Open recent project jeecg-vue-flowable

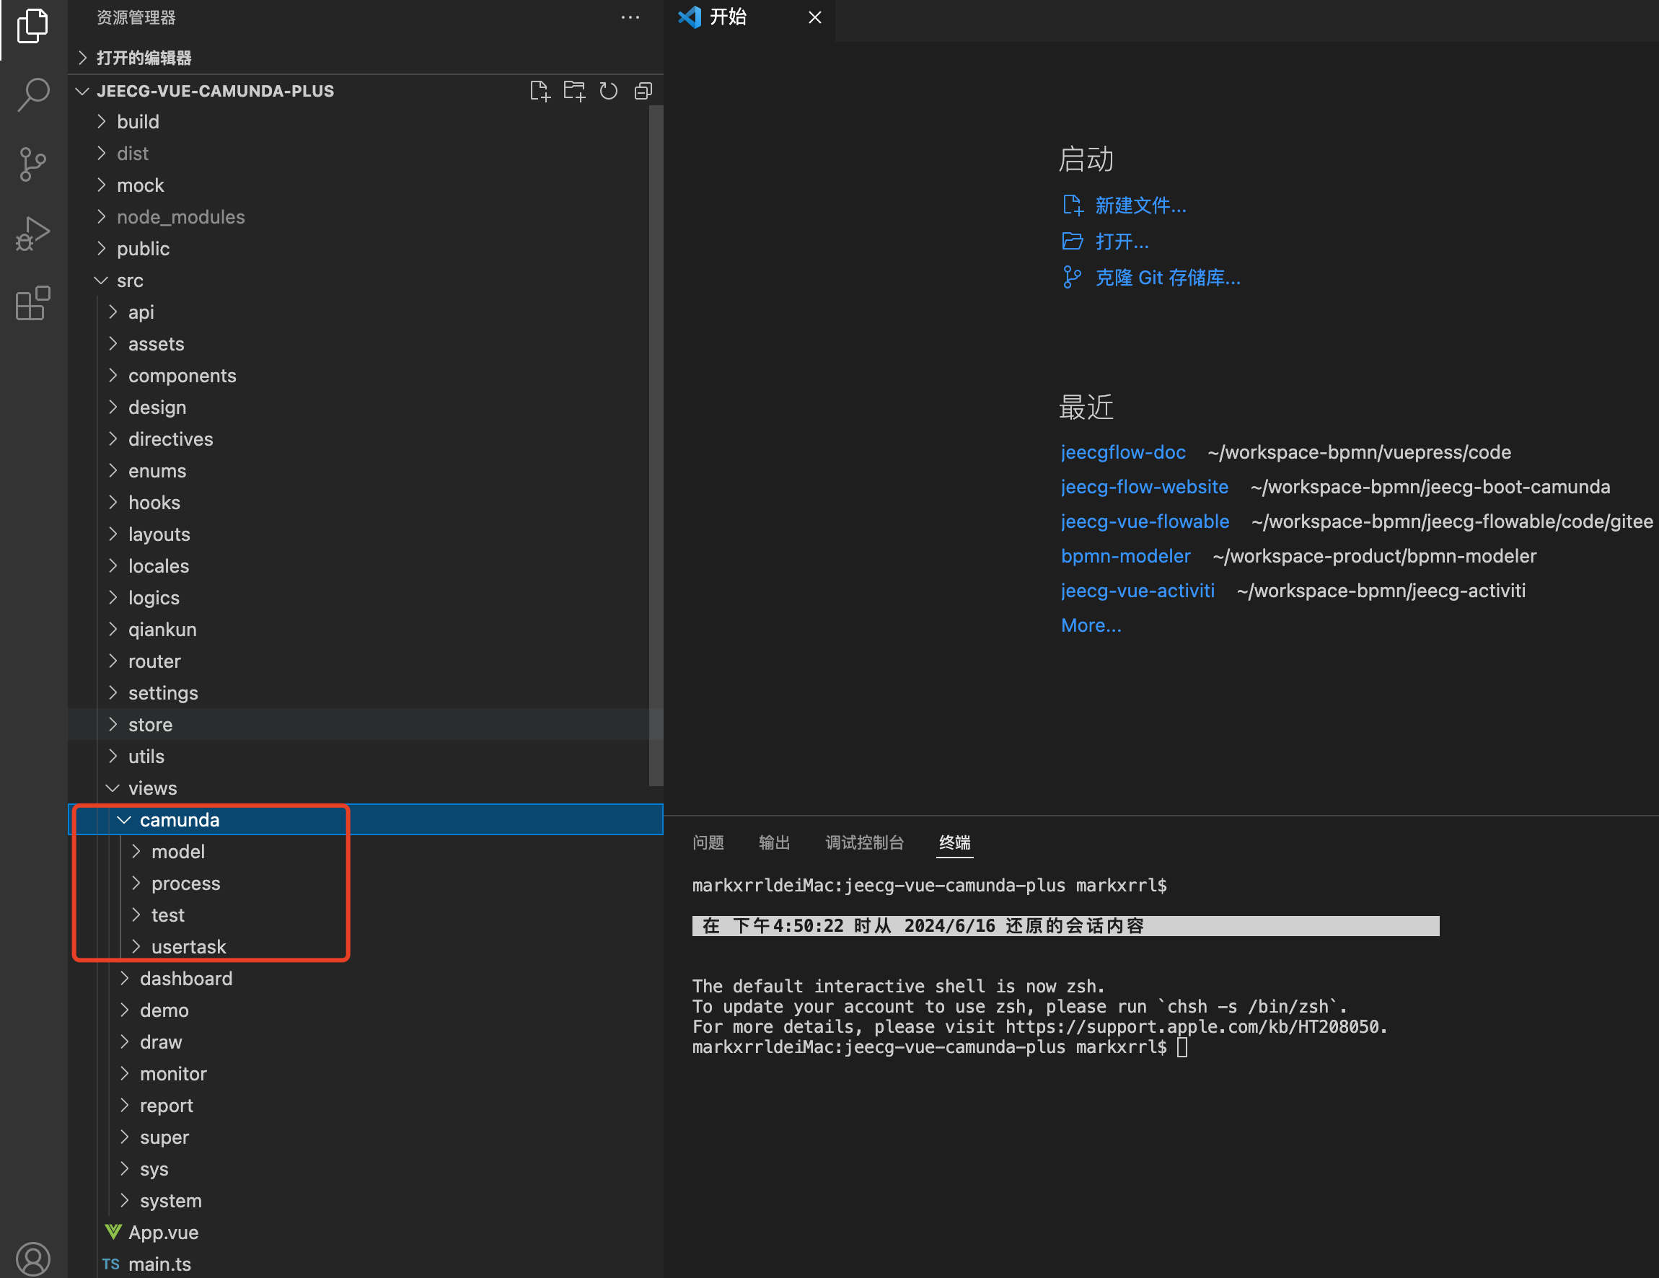pyautogui.click(x=1145, y=521)
